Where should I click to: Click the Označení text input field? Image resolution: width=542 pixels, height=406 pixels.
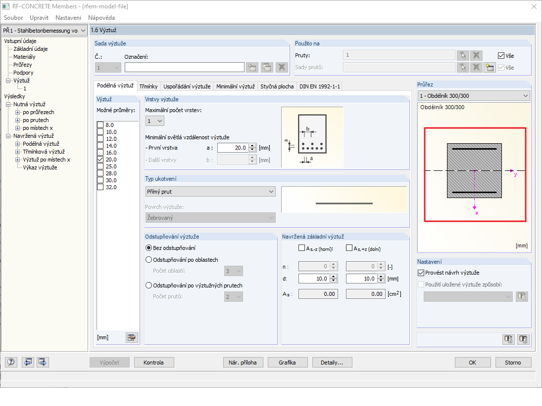[x=185, y=67]
